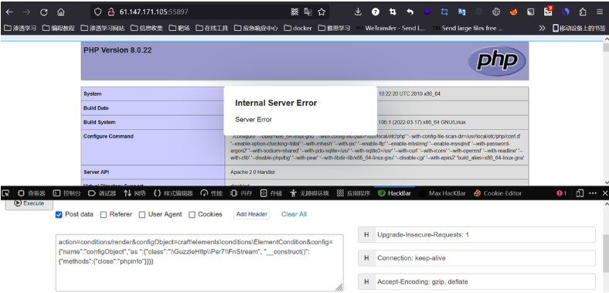Viewport: 609px width, 293px height.
Task: Click the php logo image
Action: tap(497, 61)
